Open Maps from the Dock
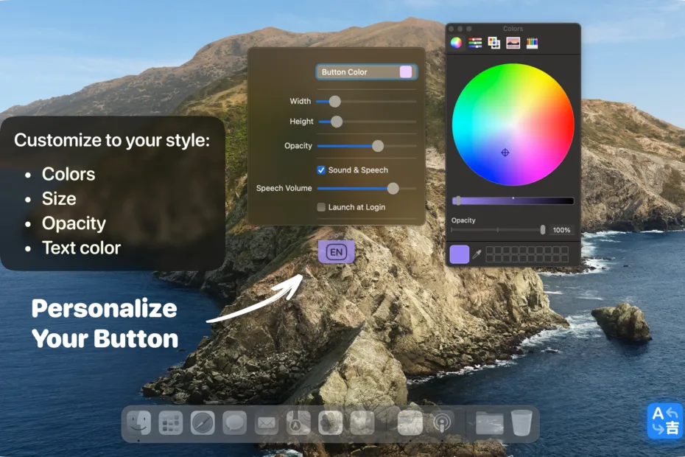Viewport: 685px width, 457px height. 298,423
